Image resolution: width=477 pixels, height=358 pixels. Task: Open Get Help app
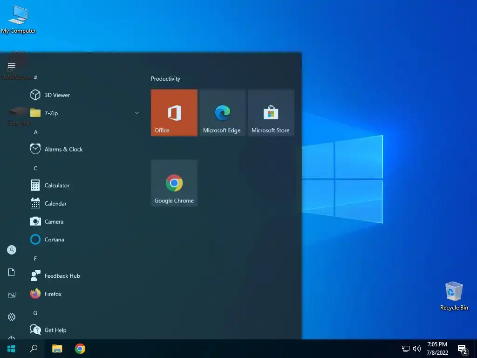[x=85, y=330]
